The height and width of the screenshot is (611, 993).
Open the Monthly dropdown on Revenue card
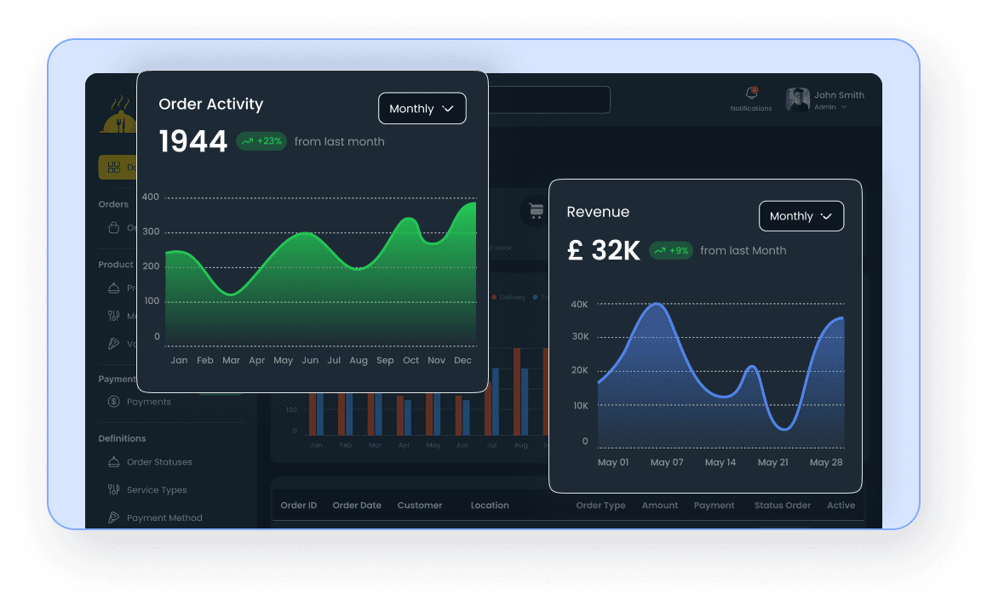click(801, 215)
